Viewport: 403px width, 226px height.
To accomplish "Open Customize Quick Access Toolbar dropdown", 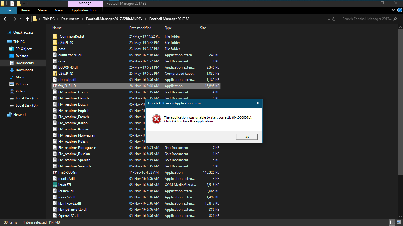I will (x=24, y=4).
